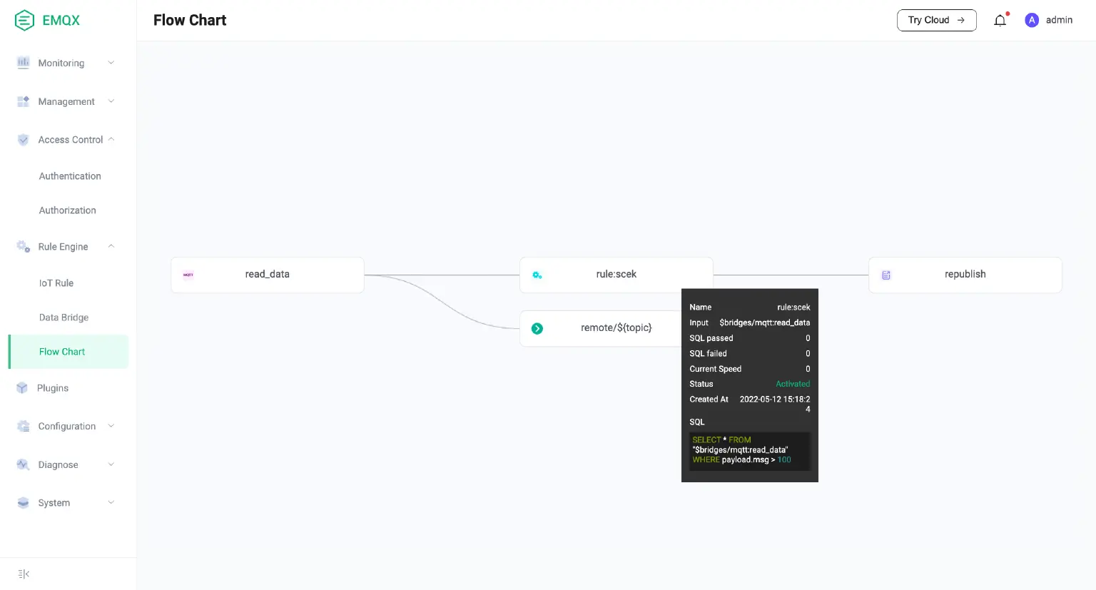Click the document icon on republish node
1096x590 pixels.
click(x=886, y=275)
